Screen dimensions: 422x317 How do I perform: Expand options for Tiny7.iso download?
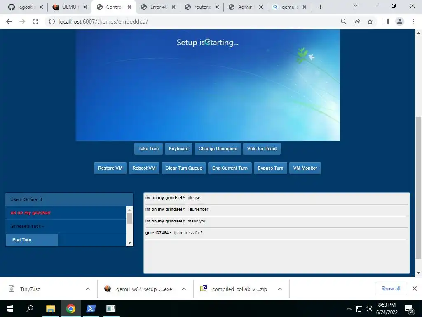click(x=87, y=289)
